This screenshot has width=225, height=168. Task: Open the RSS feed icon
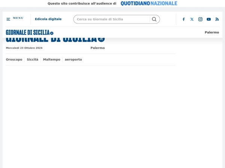tap(217, 19)
